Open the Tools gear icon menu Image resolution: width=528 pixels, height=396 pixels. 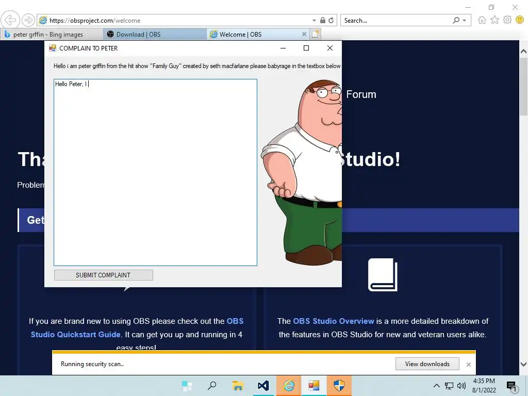click(507, 20)
